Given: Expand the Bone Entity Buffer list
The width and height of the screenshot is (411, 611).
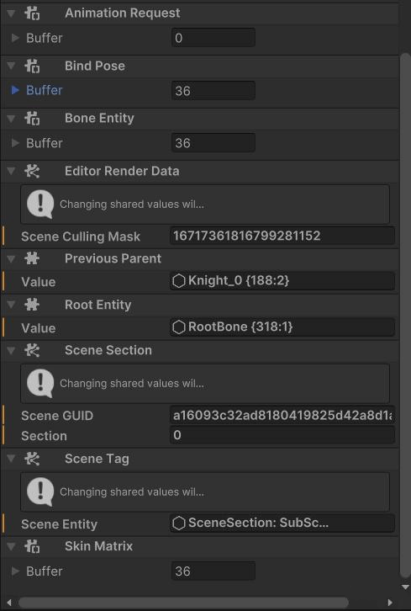Looking at the screenshot, I should pyautogui.click(x=16, y=143).
